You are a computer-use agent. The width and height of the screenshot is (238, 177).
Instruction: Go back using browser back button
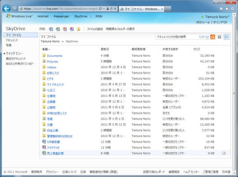pos(6,8)
